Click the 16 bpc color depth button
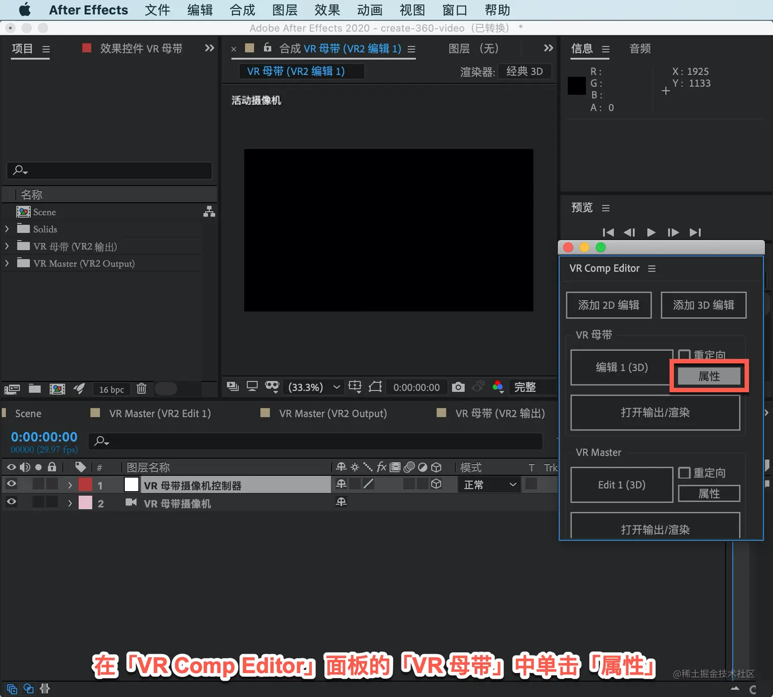The width and height of the screenshot is (773, 697). pos(111,390)
